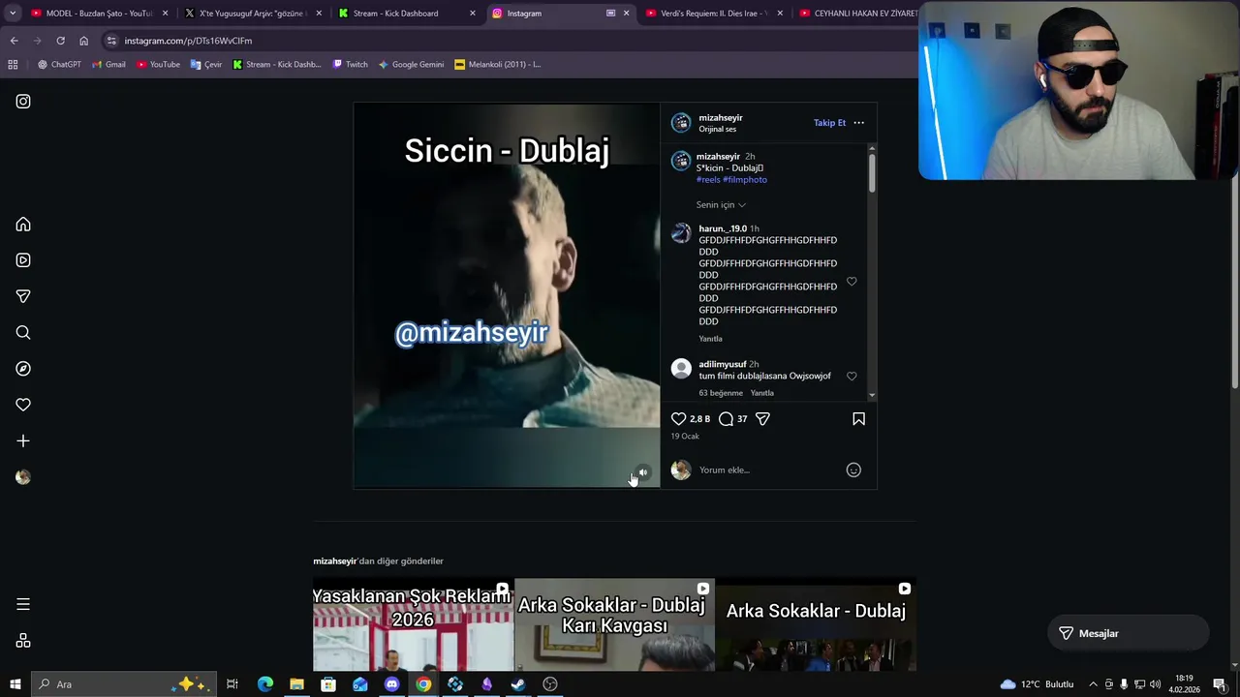Open the rightmost 'Arka Sokaklar - Dublaj' thumbnail
This screenshot has height=697, width=1240.
tap(816, 625)
